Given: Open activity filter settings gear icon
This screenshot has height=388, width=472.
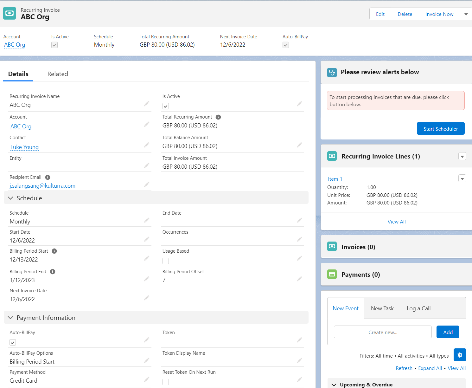Looking at the screenshot, I should point(460,355).
